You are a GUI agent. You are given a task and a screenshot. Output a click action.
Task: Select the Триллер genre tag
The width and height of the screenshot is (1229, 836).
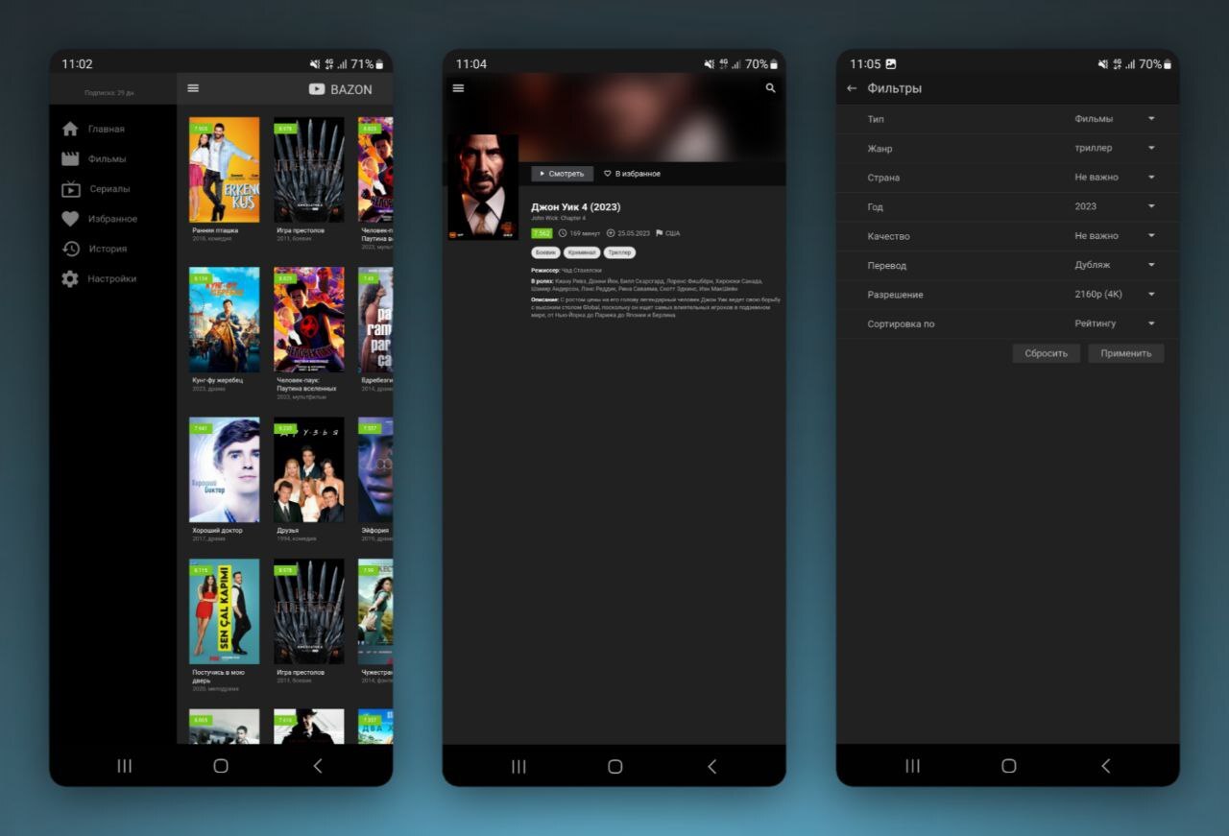click(620, 252)
